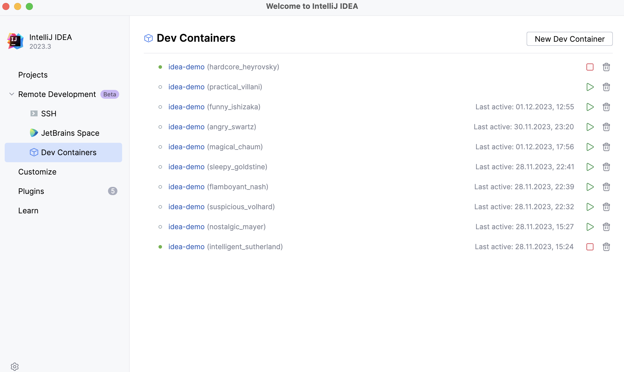
Task: Collapse the Remote Development section
Action: tap(12, 94)
